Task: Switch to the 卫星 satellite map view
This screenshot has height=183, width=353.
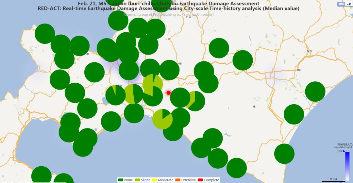Action: click(x=348, y=4)
